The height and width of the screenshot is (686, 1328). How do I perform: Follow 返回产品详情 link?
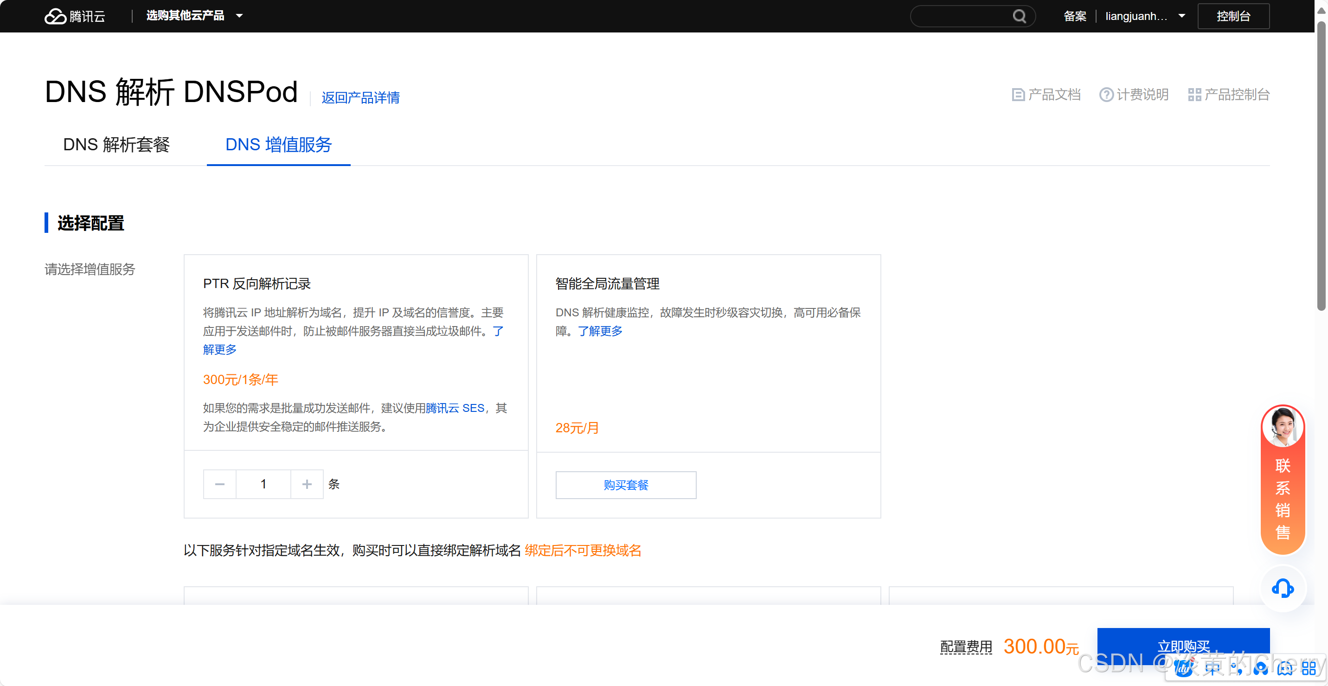(360, 98)
